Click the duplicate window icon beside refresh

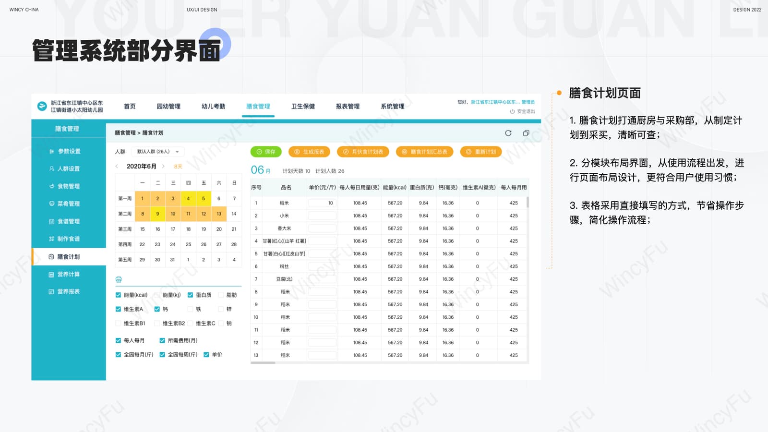pos(526,133)
